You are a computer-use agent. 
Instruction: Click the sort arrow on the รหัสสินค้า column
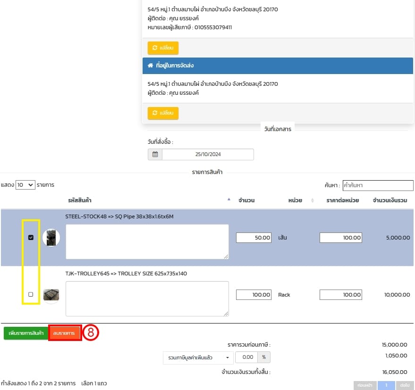click(x=229, y=200)
